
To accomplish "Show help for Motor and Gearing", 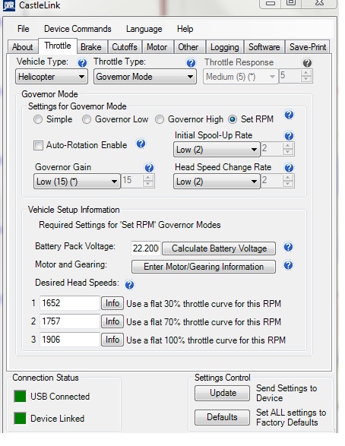I will coord(288,265).
